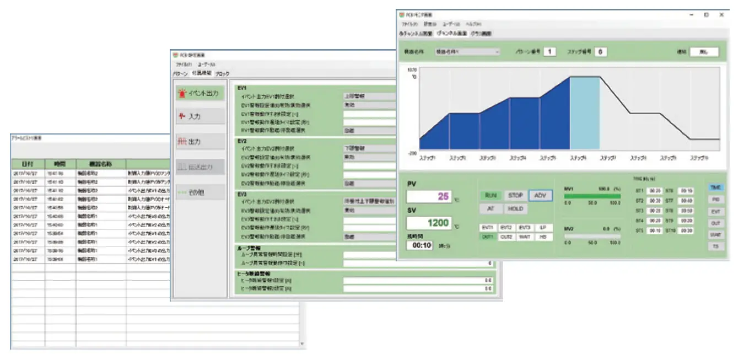
Task: Click the パターン番号 field
Action: tap(549, 52)
